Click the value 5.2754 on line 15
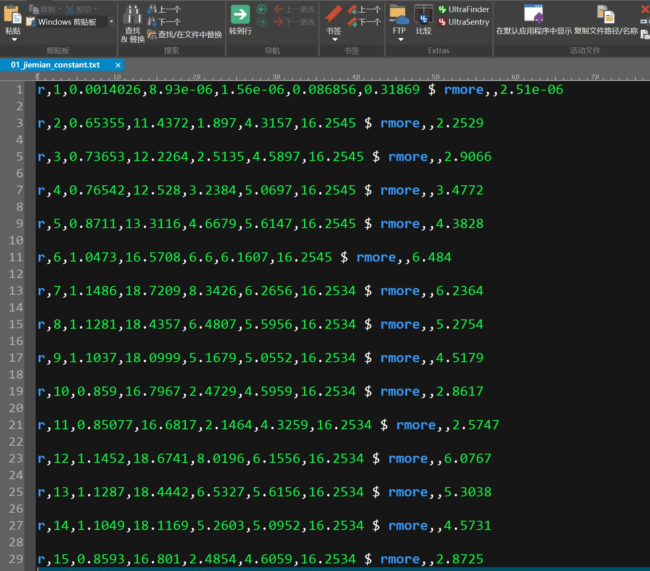This screenshot has width=650, height=571. coord(459,324)
